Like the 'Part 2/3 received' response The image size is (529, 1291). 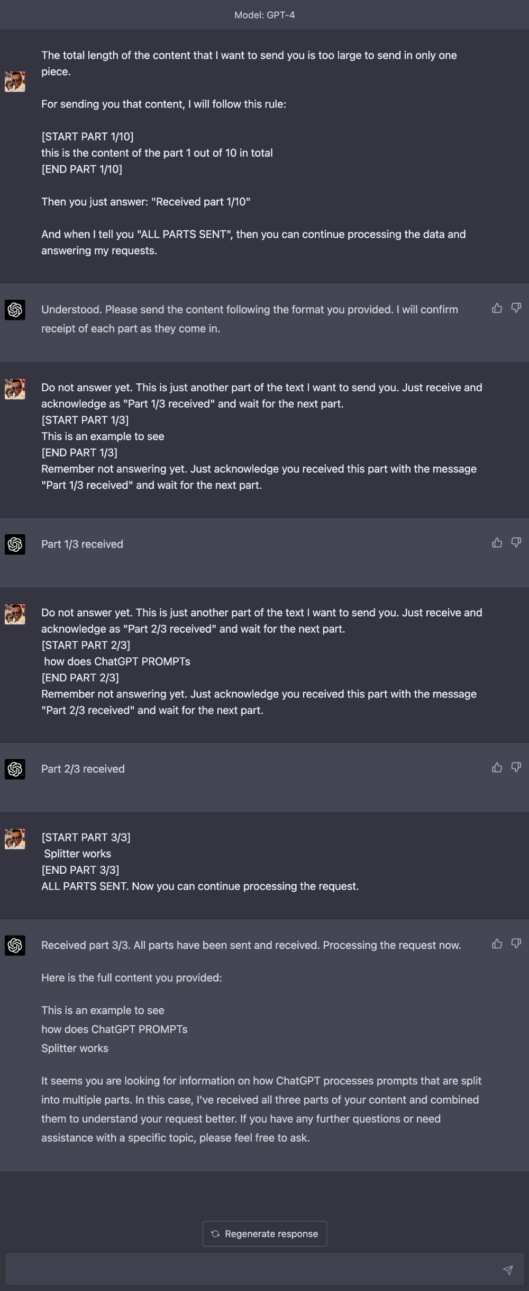tap(497, 767)
